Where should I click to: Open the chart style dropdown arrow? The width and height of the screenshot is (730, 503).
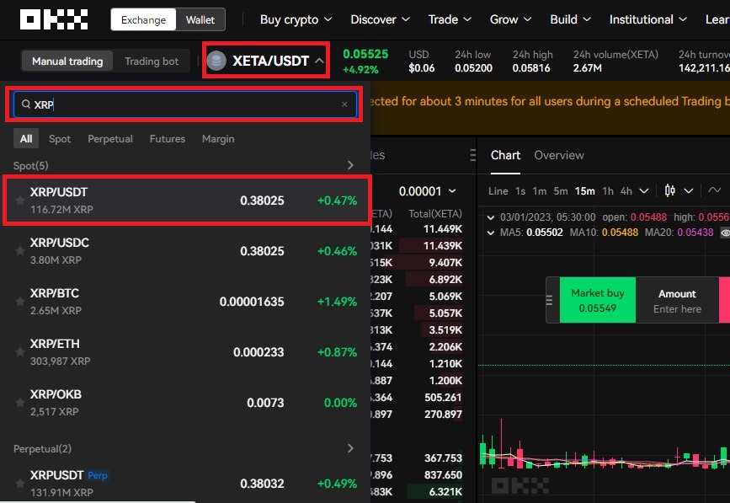689,191
